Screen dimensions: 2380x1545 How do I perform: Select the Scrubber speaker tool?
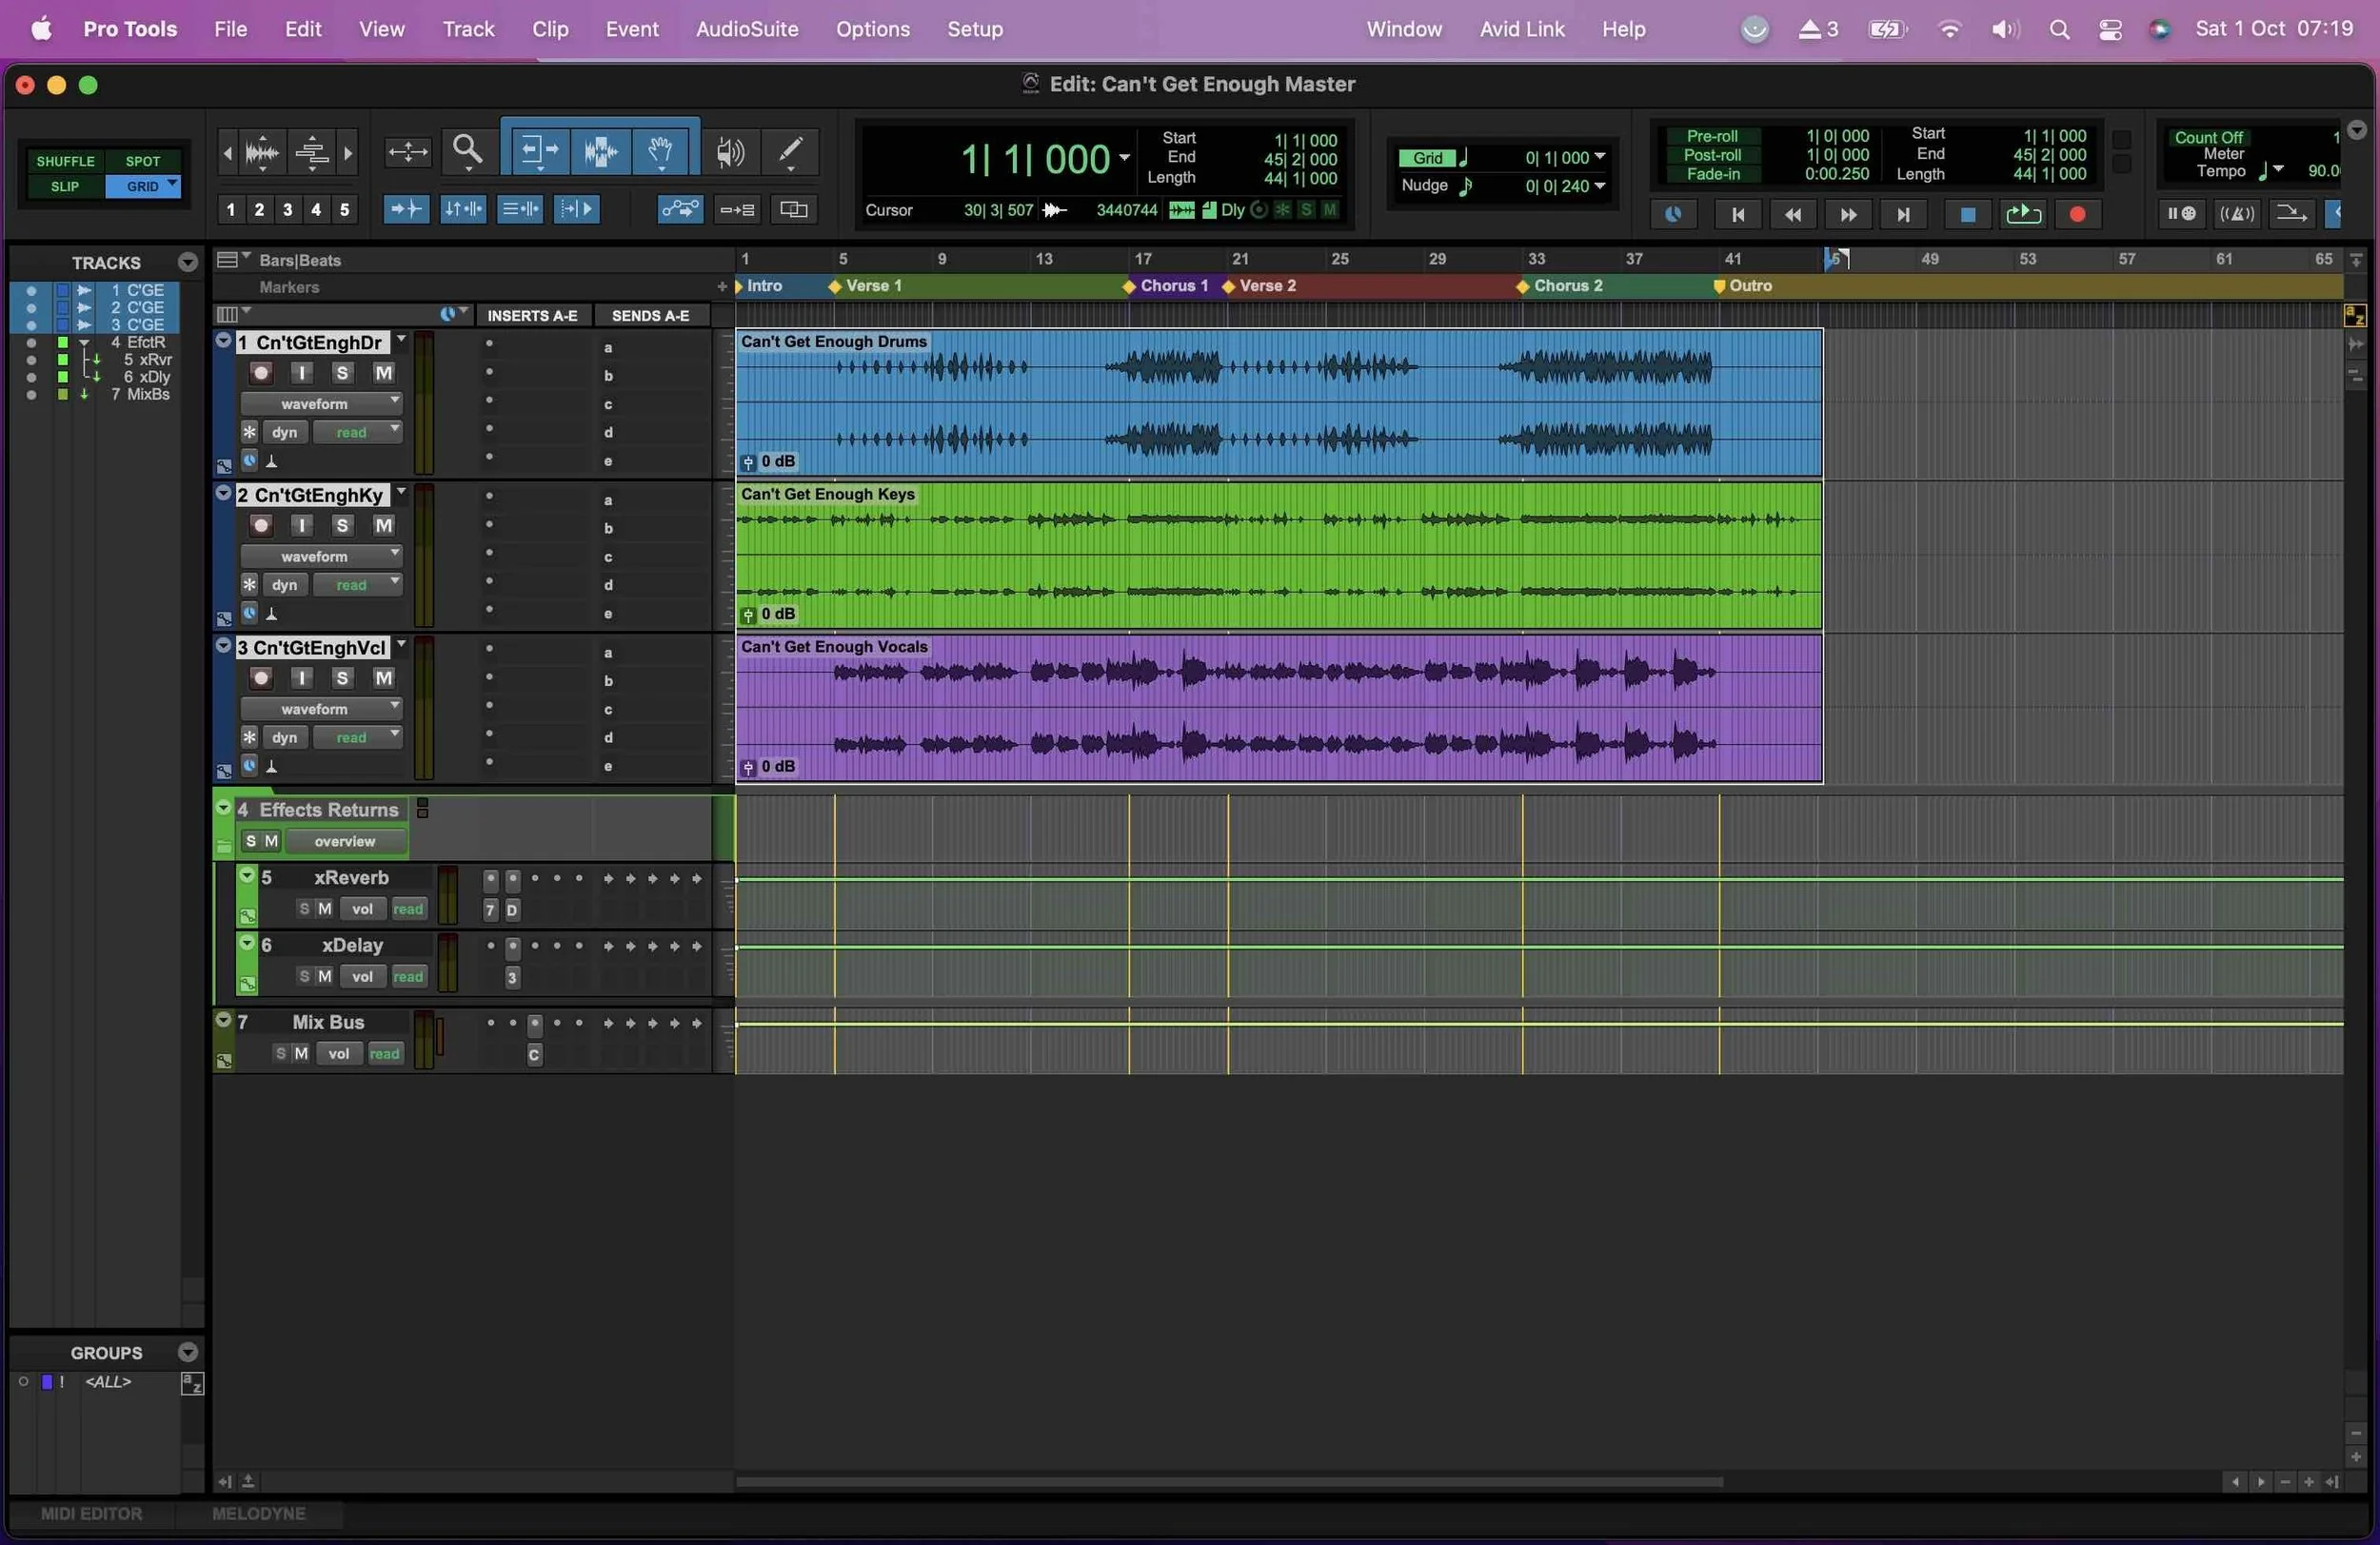(x=730, y=151)
